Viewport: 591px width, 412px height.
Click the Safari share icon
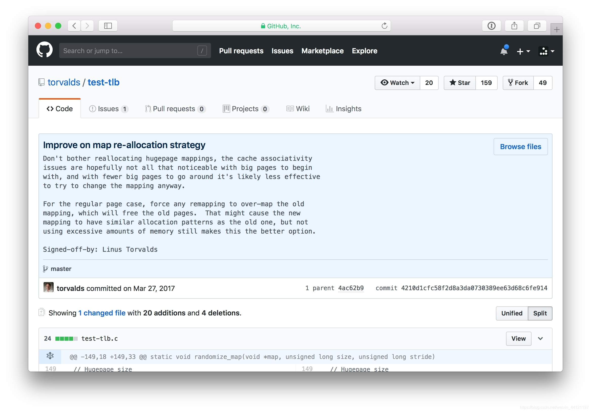tap(514, 26)
